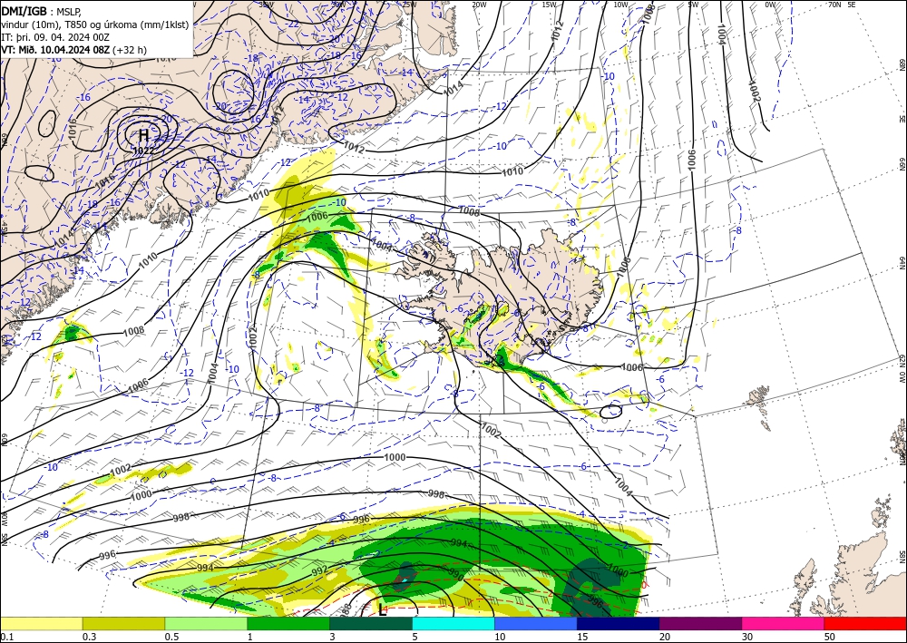This screenshot has width=907, height=643.
Task: Click the low pressure 'L' symbol at bottom
Action: pos(383,610)
